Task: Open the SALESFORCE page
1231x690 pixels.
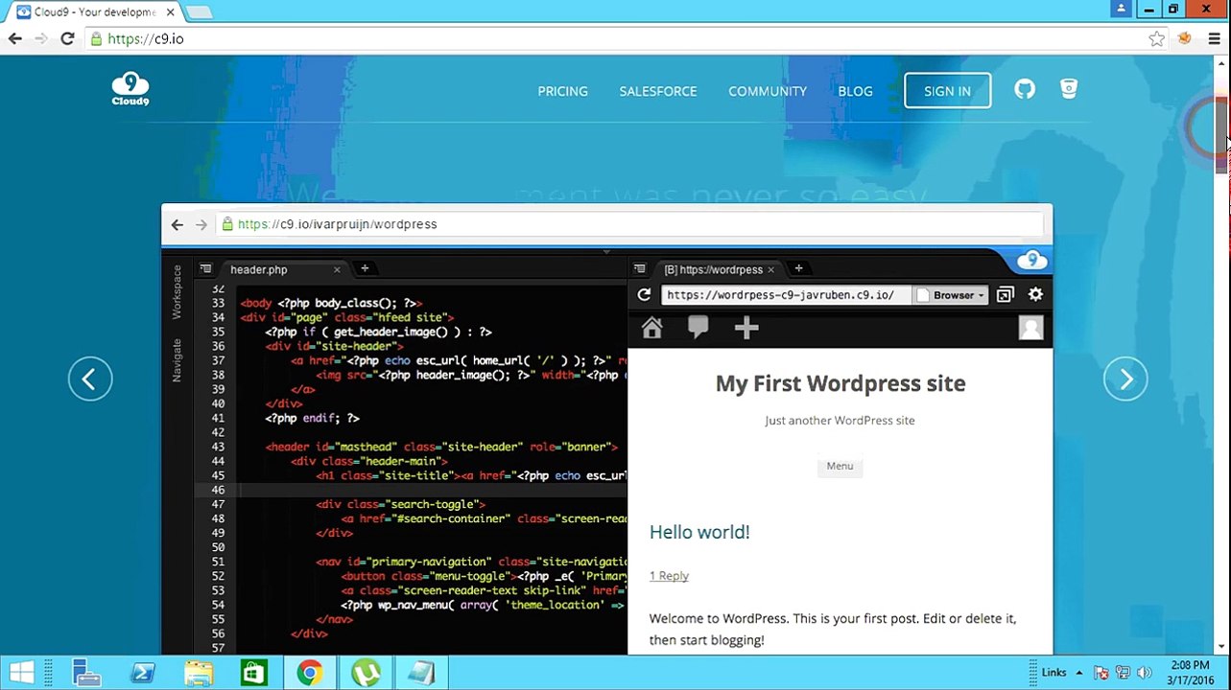Action: [x=658, y=91]
